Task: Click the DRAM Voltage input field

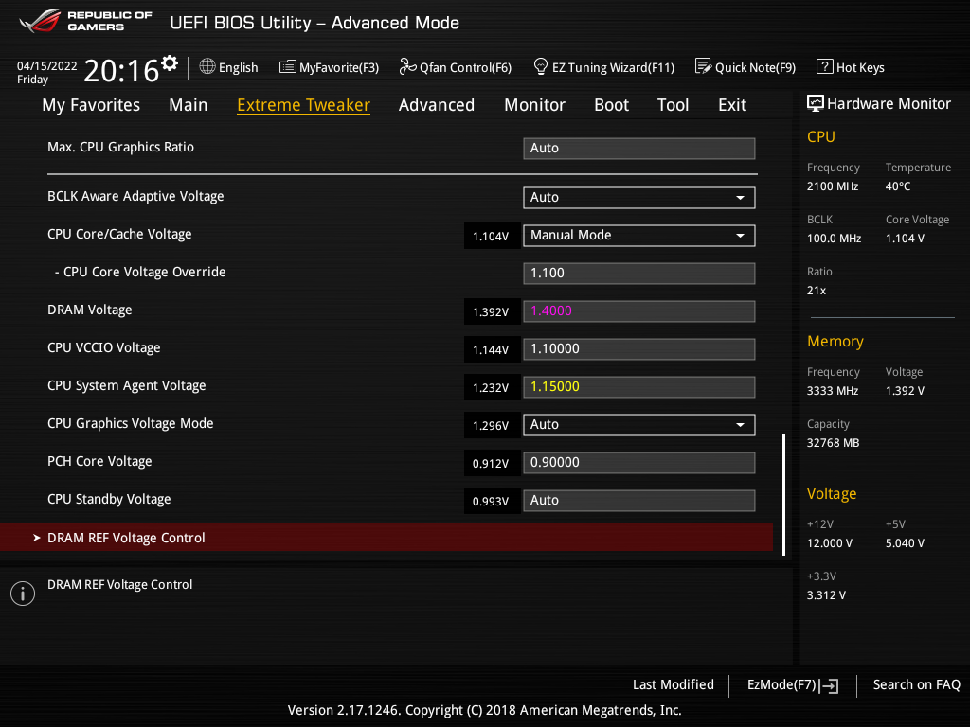Action: tap(639, 310)
